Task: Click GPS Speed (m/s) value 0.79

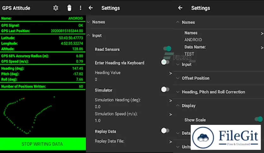Action: pyautogui.click(x=80, y=62)
